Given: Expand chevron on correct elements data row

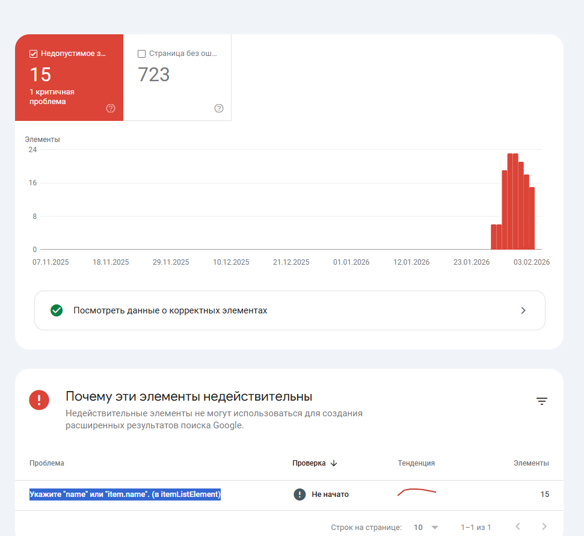Looking at the screenshot, I should point(523,310).
